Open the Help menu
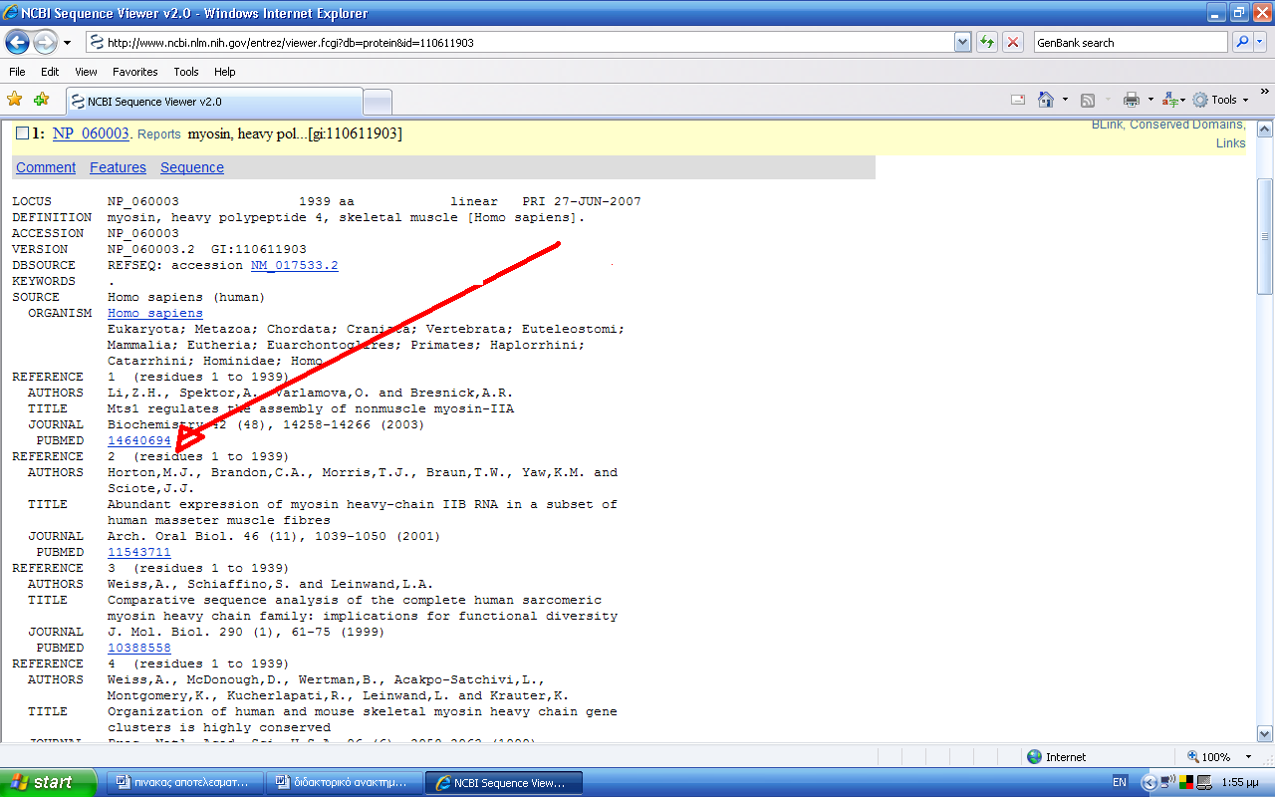The image size is (1275, 797). click(225, 72)
